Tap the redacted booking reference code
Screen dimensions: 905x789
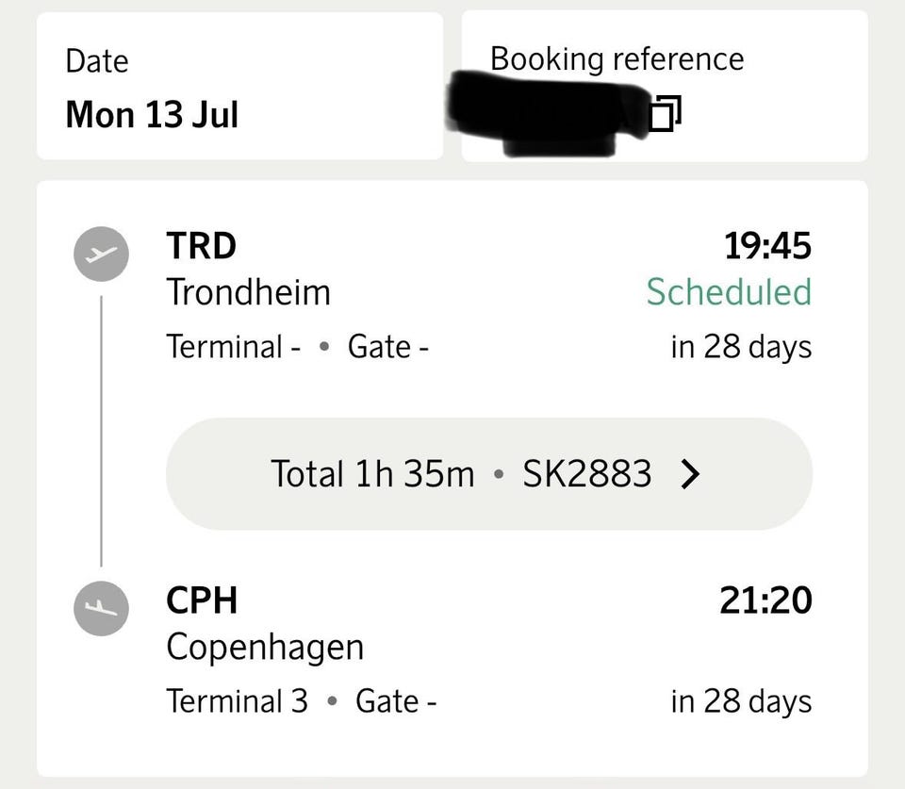pos(549,114)
